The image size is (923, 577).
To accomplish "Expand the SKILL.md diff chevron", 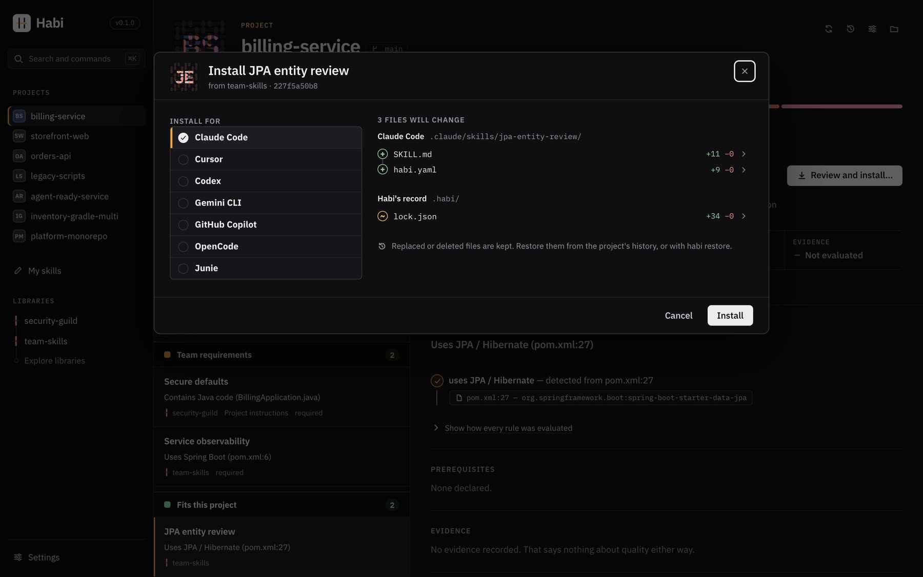I will point(744,154).
